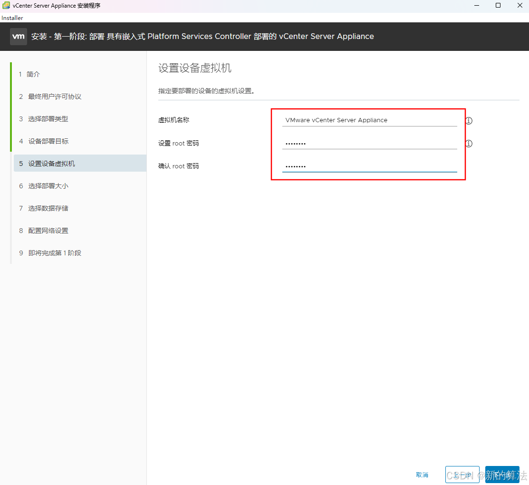Minimize the installer window
Screen dimensions: 529x485
[x=477, y=5]
